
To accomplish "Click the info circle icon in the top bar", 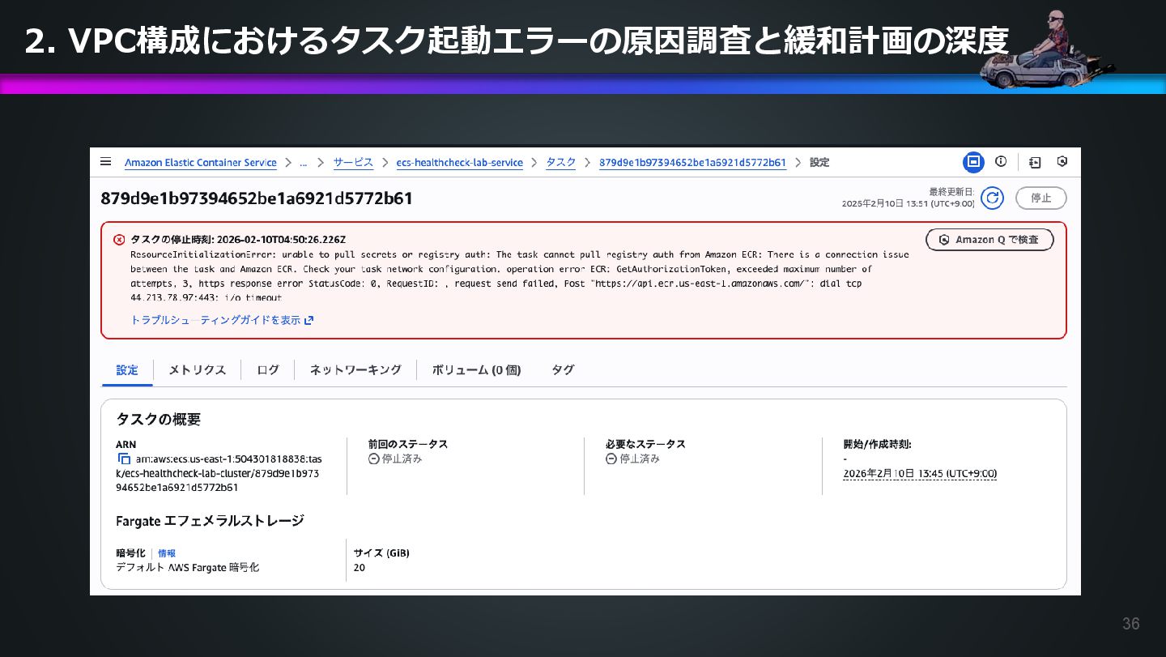I will [x=1001, y=162].
